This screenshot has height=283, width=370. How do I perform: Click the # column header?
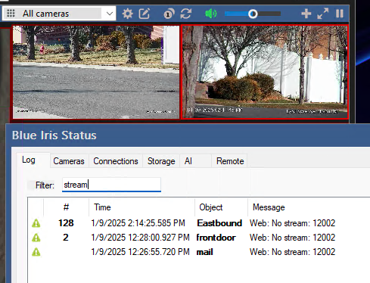(x=66, y=207)
